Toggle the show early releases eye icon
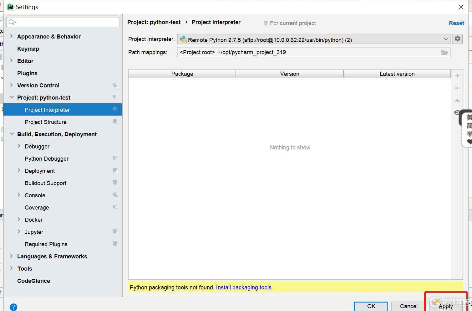Screen dimensions: 472x311 457,112
